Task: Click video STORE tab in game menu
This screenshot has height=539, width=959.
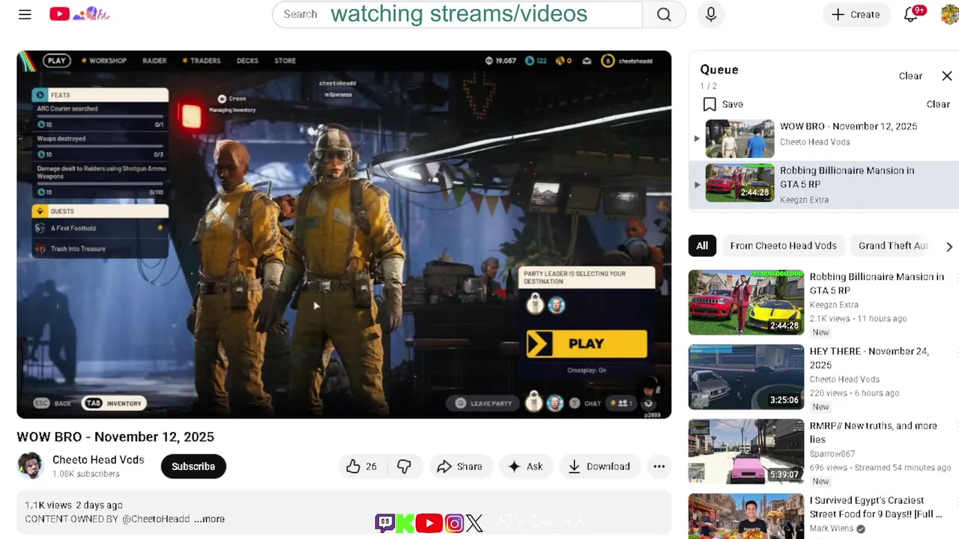Action: click(x=285, y=61)
